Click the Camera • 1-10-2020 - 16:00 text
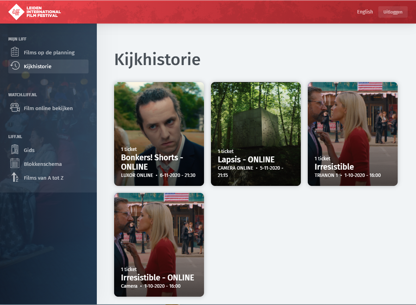This screenshot has height=305, width=416. point(151,286)
